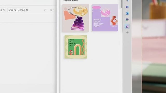Screen dimensions: 166x93
Task: Click the plus icon to add sidebar app
Action: pos(127,32)
